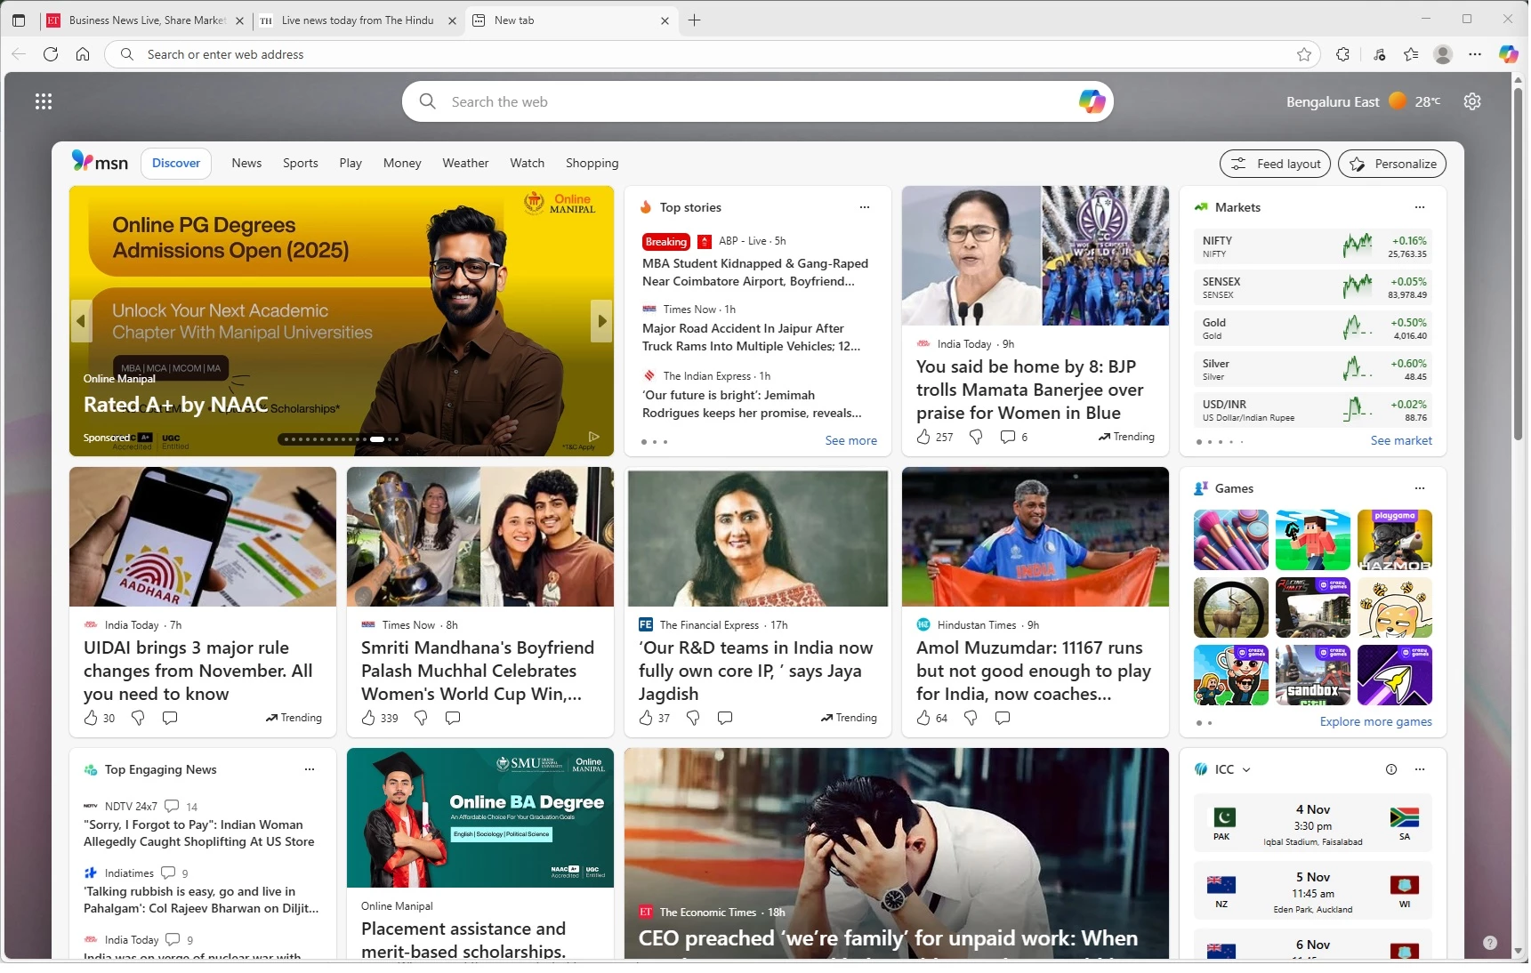
Task: Open the Shopping tab
Action: [592, 163]
